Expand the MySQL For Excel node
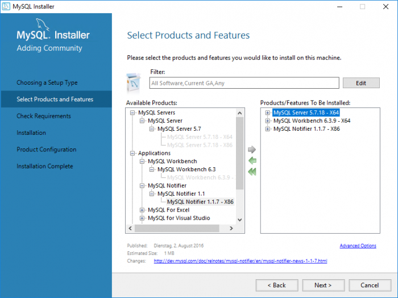The image size is (398, 298). click(142, 210)
